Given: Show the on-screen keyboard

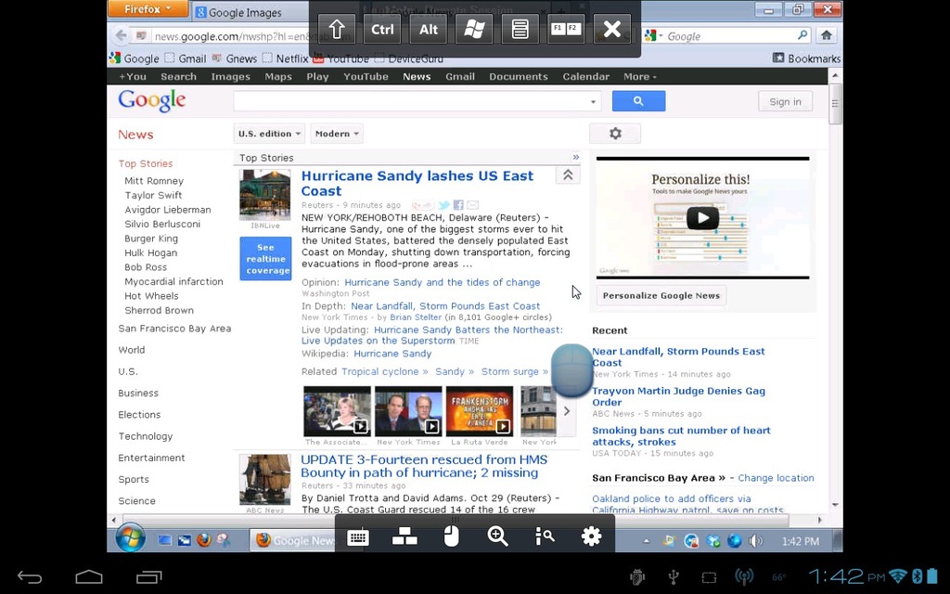Looking at the screenshot, I should pyautogui.click(x=358, y=536).
